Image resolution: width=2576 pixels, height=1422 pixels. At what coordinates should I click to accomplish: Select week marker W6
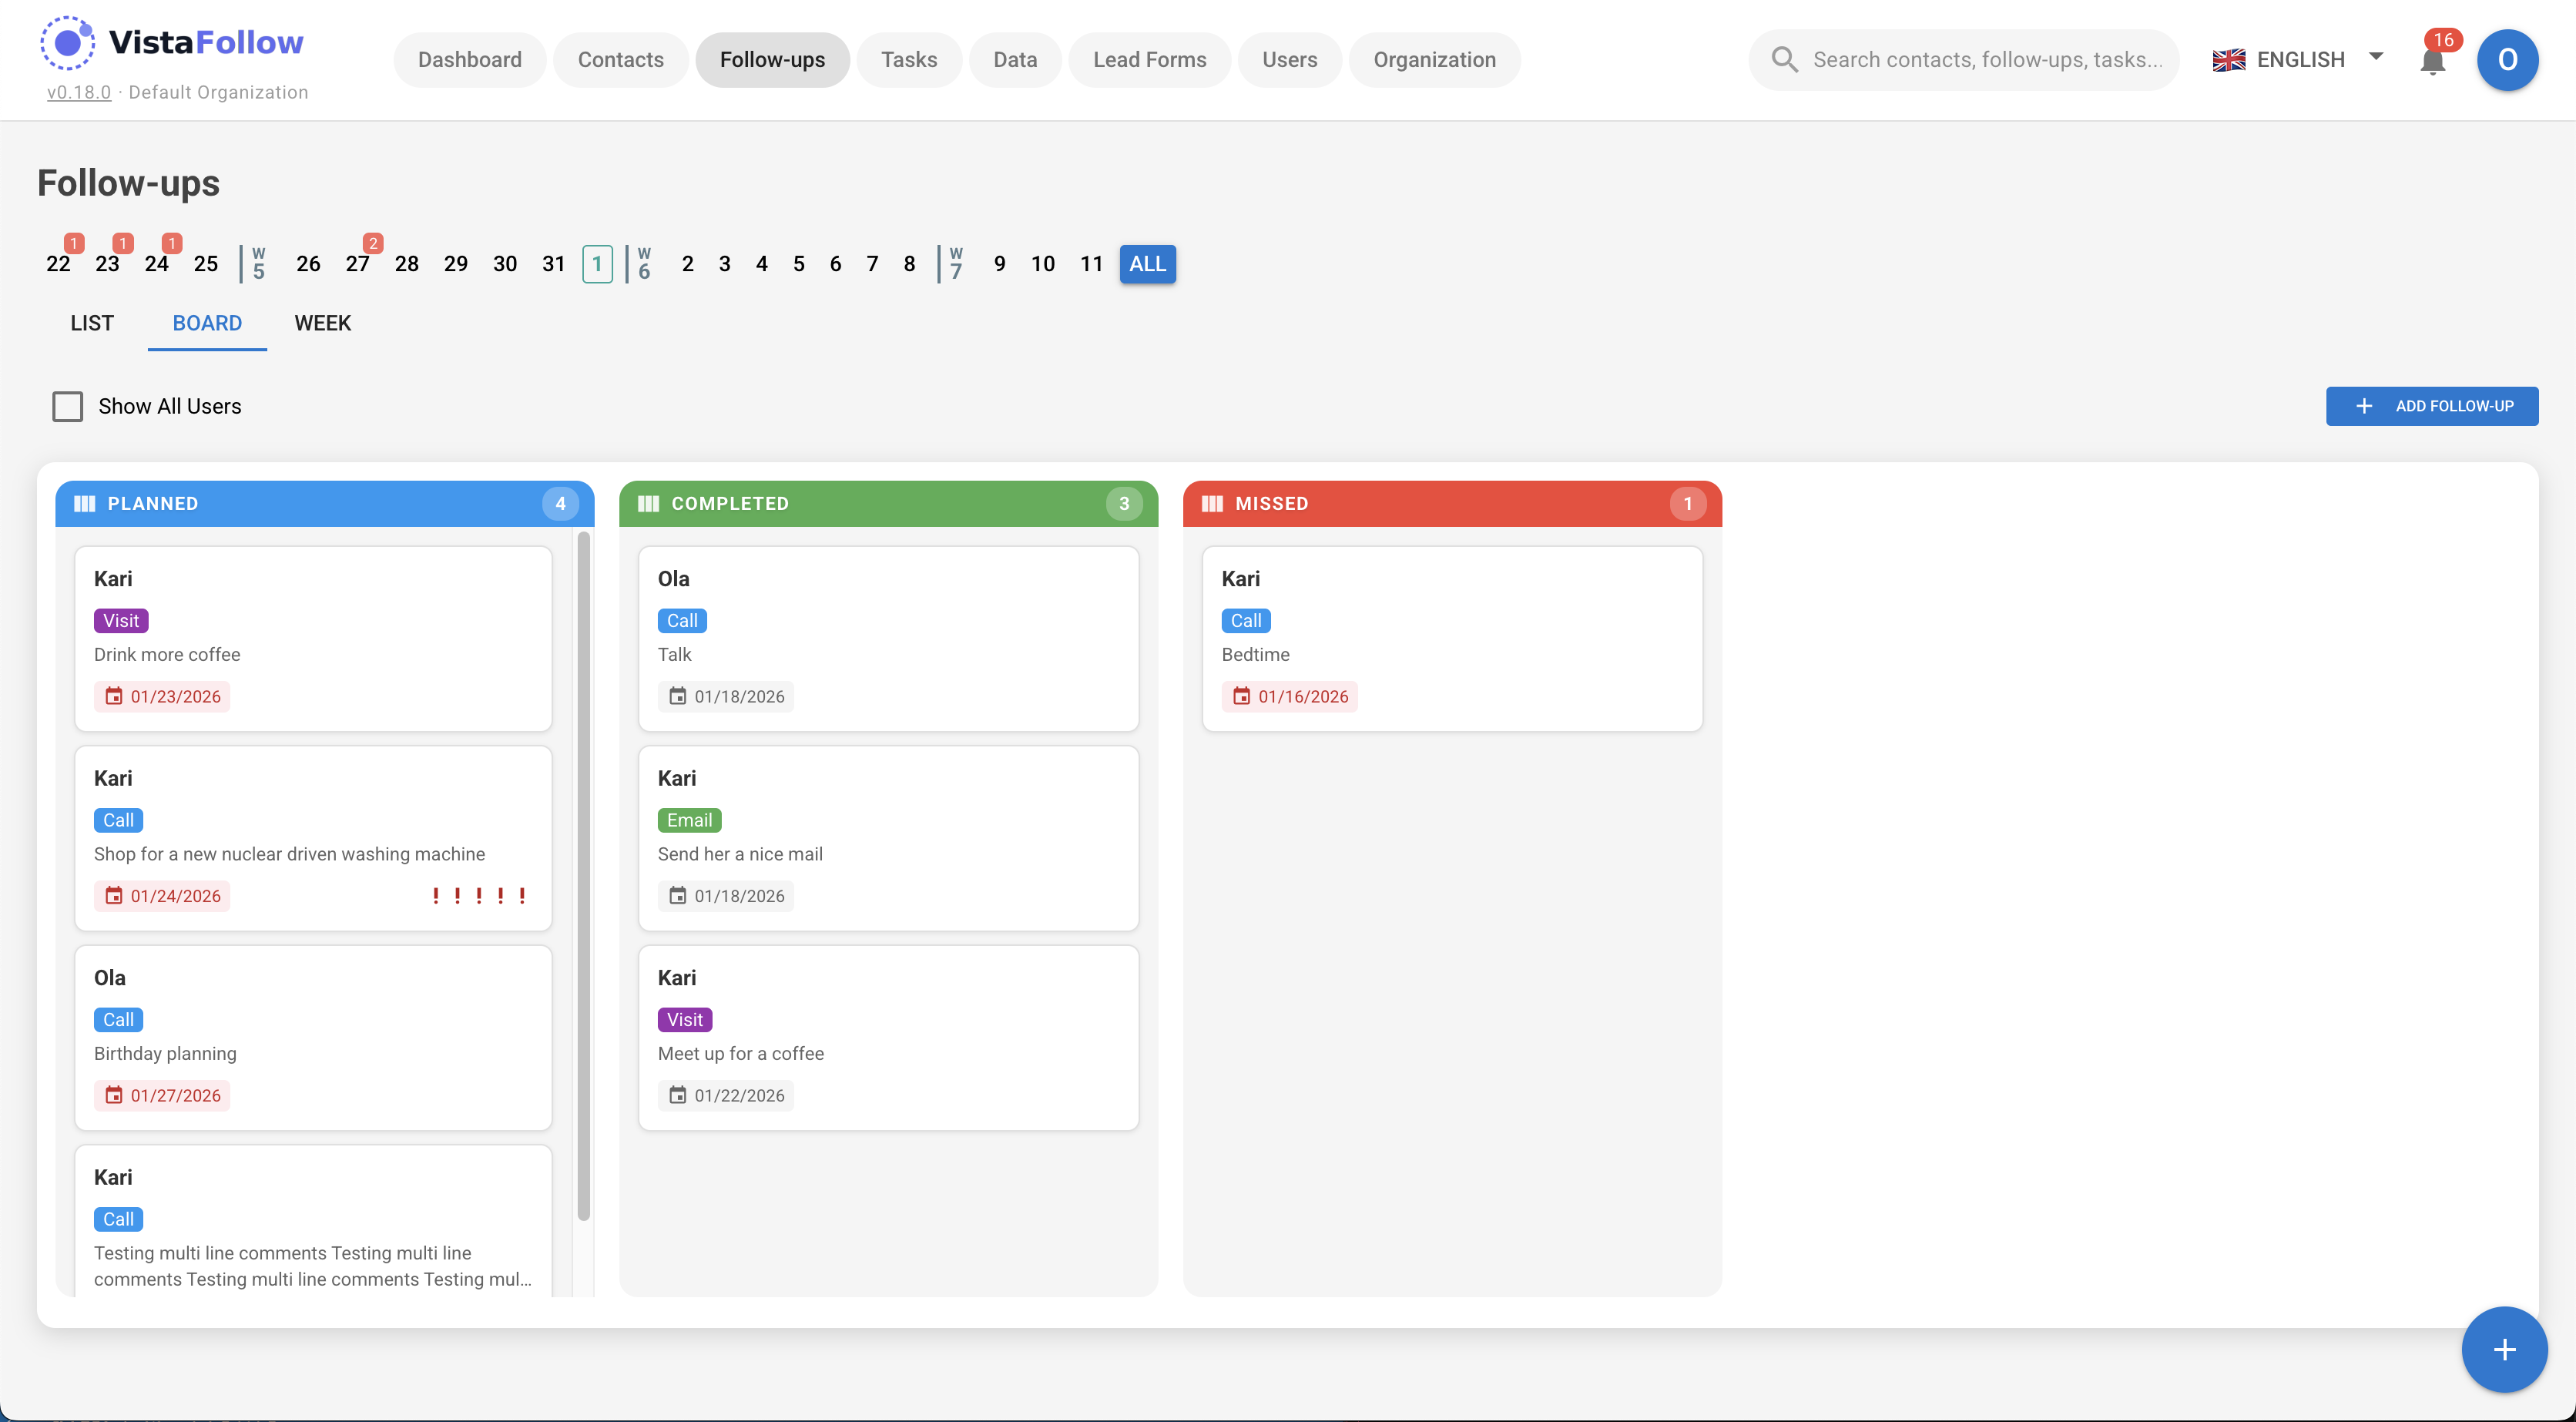pyautogui.click(x=644, y=264)
